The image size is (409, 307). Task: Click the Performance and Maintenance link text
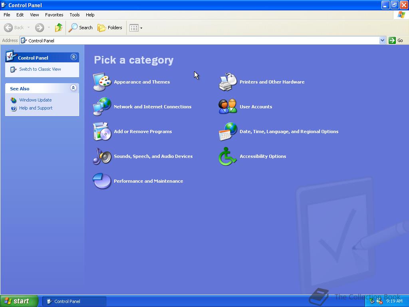(x=149, y=181)
